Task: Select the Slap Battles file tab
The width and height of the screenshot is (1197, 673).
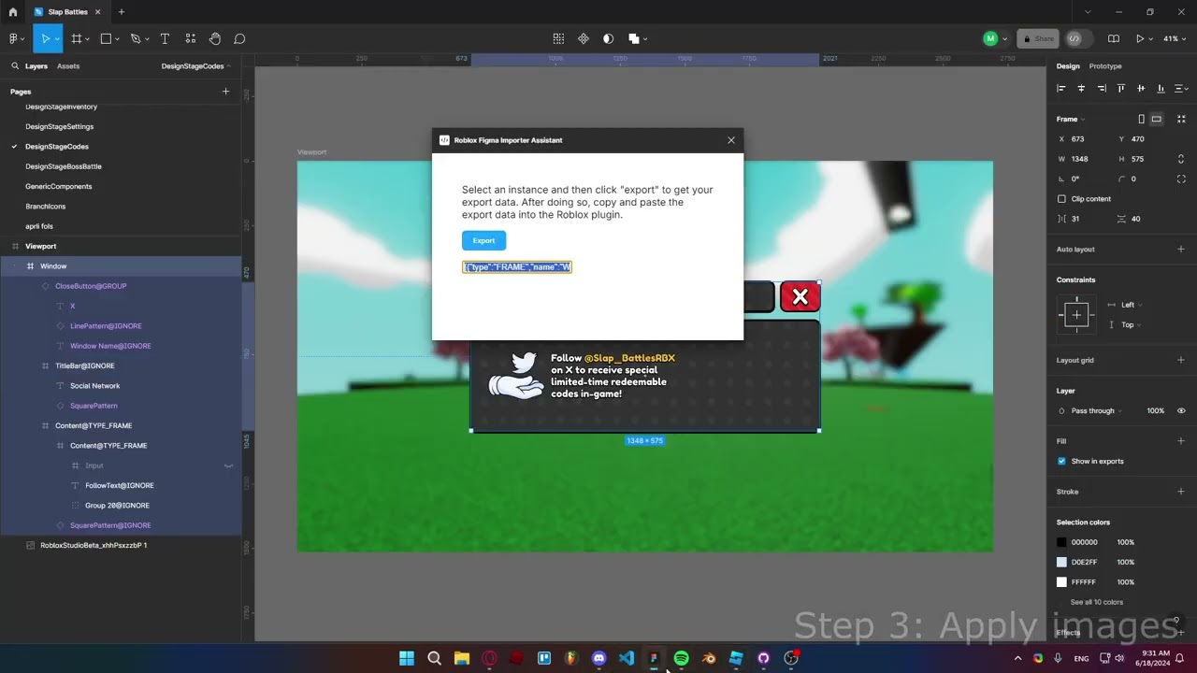Action: (67, 12)
